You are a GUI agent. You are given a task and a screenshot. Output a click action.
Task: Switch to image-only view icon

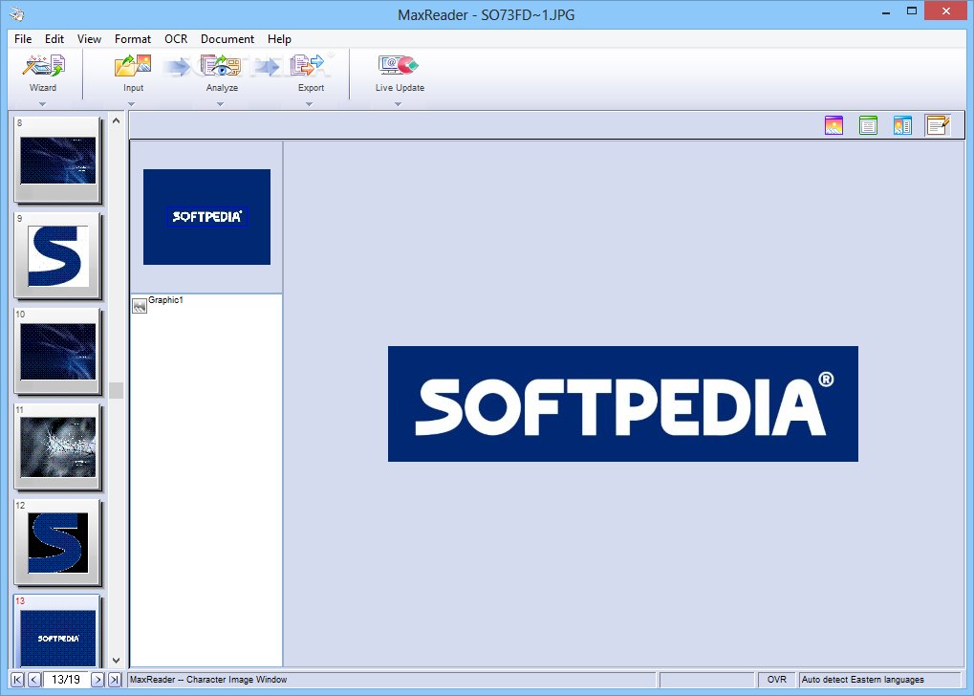click(x=833, y=125)
